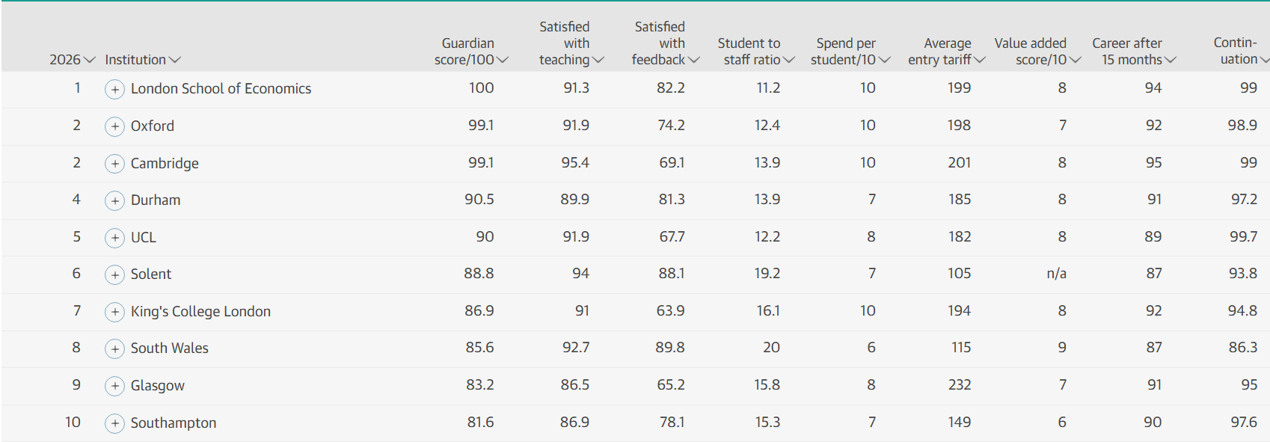Open South Wales plus icon
This screenshot has width=1270, height=442.
pyautogui.click(x=114, y=349)
